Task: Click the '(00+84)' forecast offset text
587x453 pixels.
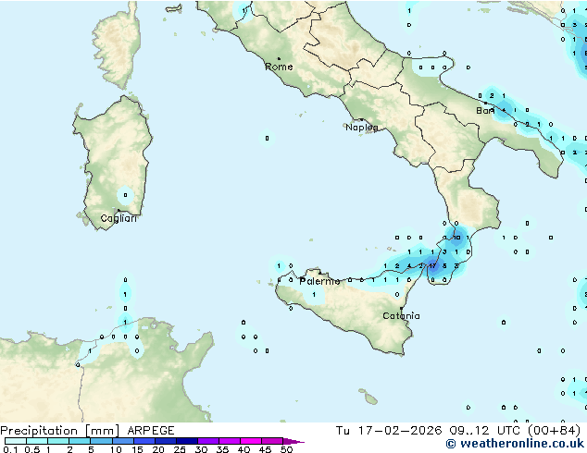Action: 554,431
